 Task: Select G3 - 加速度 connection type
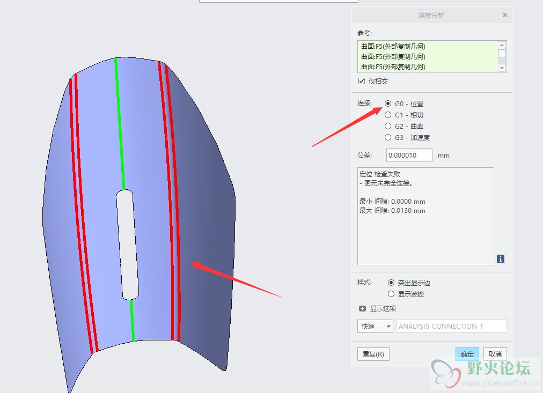click(388, 137)
